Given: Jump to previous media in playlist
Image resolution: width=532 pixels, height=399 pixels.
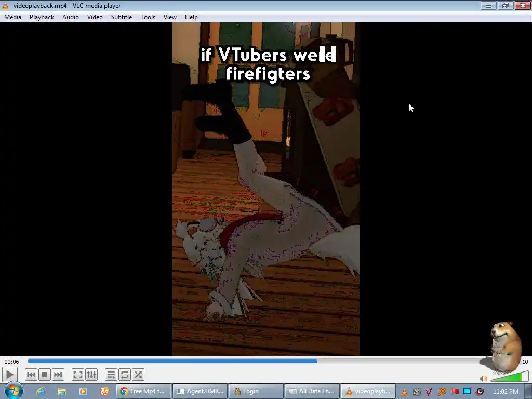Looking at the screenshot, I should click(x=31, y=375).
